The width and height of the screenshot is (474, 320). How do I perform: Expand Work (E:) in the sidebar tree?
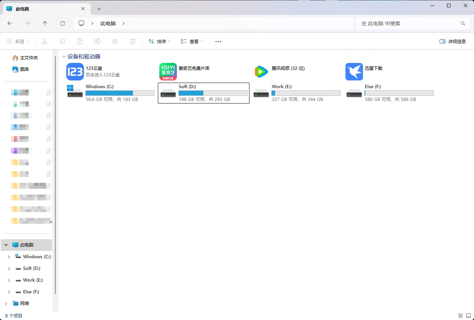coord(9,281)
